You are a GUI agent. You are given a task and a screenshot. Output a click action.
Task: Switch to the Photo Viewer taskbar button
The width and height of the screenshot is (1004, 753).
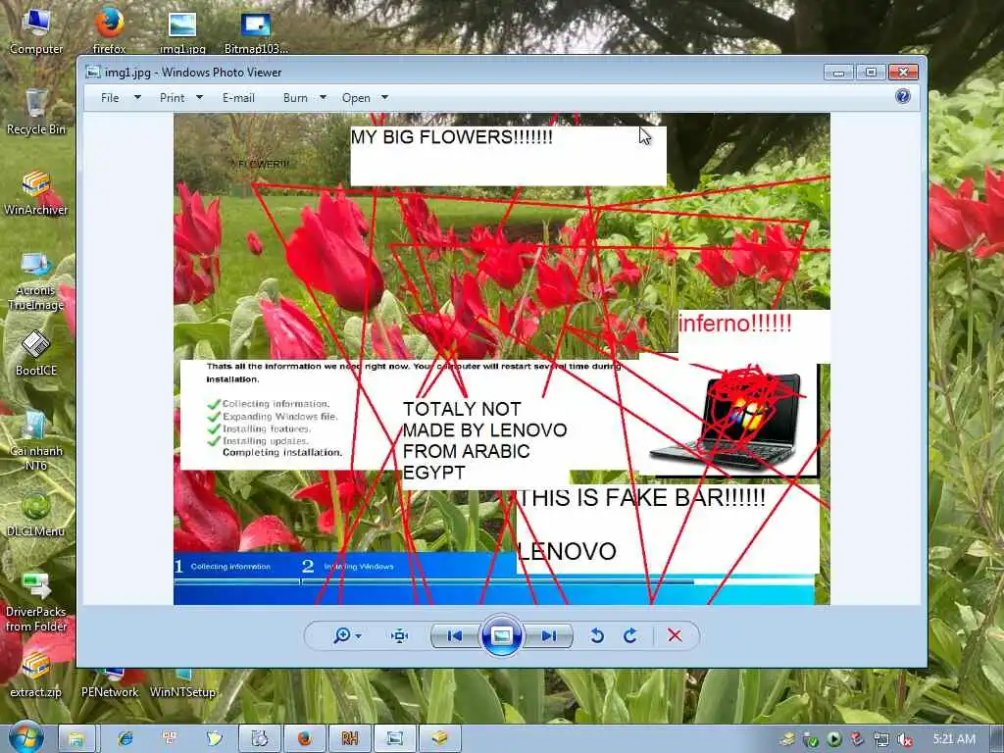click(394, 739)
